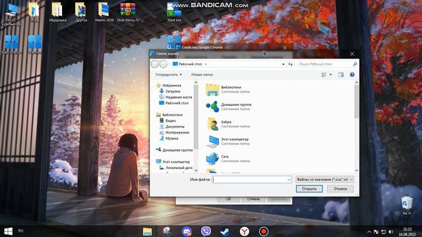Select Изображения in the navigation pane
The height and width of the screenshot is (237, 422).
pos(174,132)
